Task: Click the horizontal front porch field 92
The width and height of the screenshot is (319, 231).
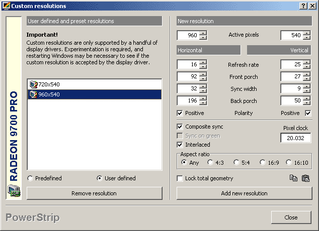Action: click(x=188, y=76)
